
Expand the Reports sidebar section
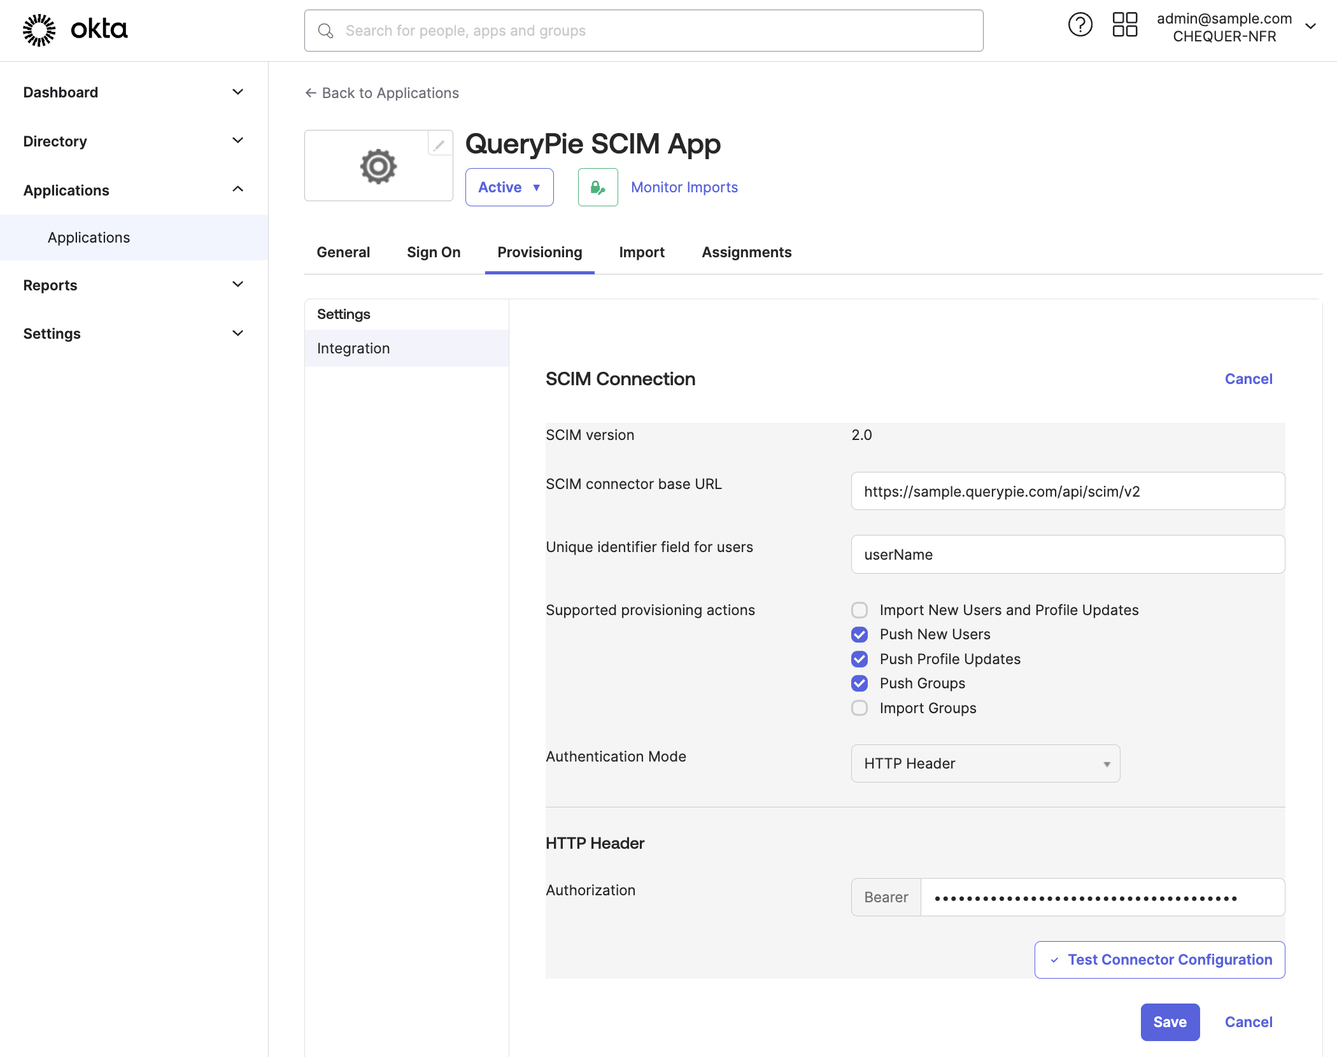pyautogui.click(x=134, y=285)
